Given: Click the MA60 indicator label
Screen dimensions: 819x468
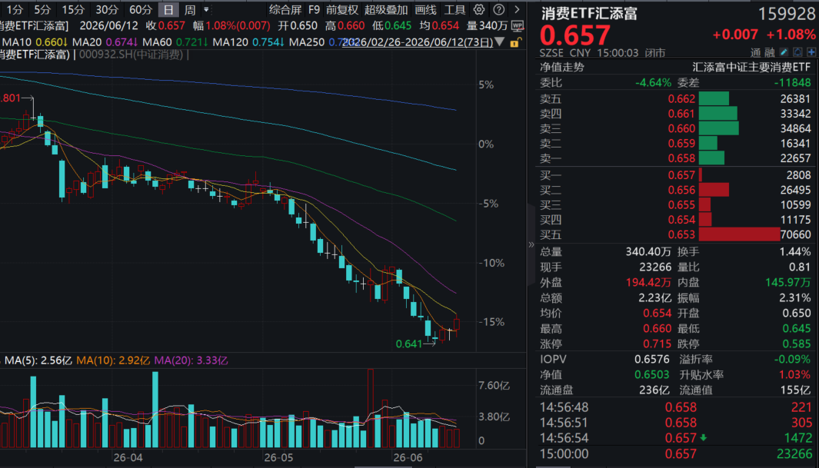Looking at the screenshot, I should pos(157,41).
